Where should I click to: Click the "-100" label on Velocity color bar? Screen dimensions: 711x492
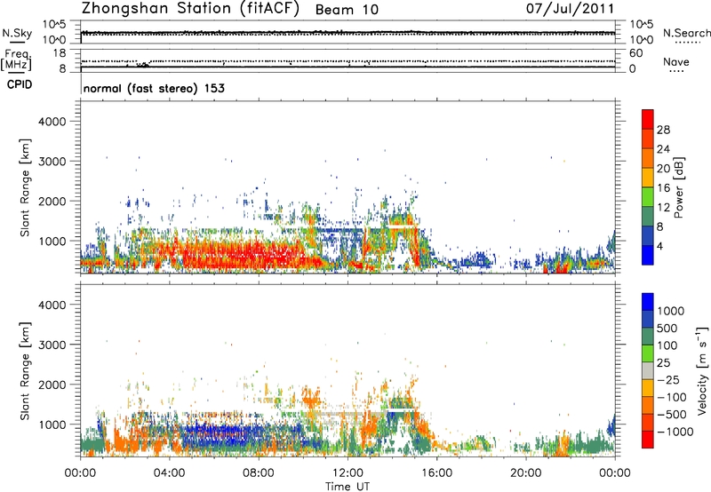coord(671,397)
